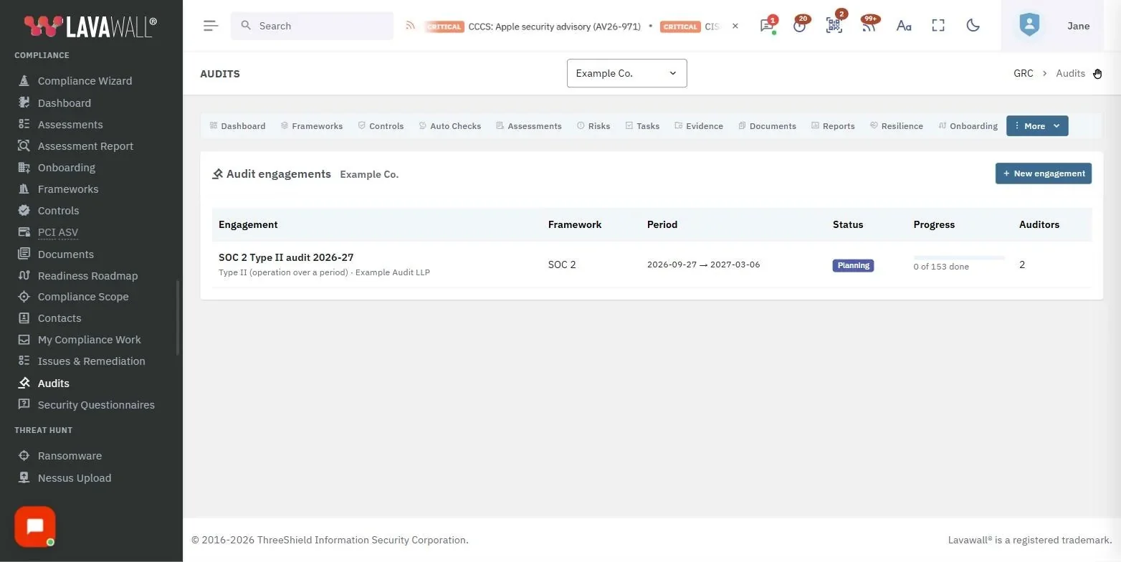
Task: Open the feed icon with 99+ badge
Action: click(869, 26)
